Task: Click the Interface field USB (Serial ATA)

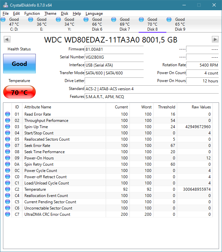Action: point(114,65)
